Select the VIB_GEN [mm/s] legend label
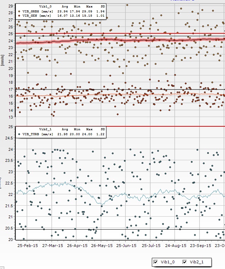 pyautogui.click(x=36, y=16)
